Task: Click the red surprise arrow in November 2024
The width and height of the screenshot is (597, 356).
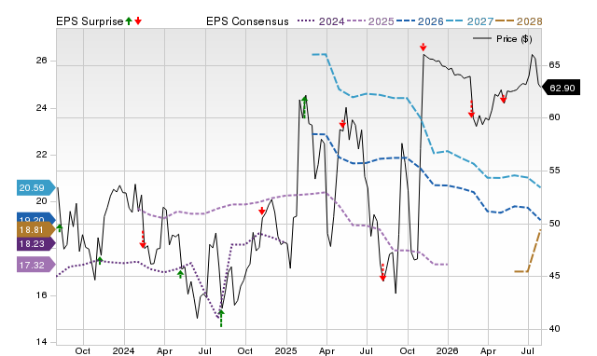Action: click(261, 211)
